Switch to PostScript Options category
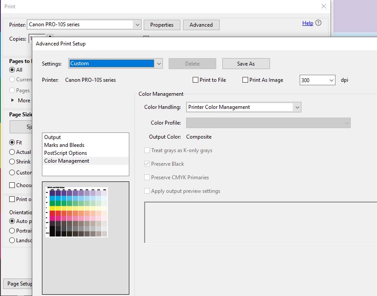Screen dimensions: 377x296 [66, 153]
